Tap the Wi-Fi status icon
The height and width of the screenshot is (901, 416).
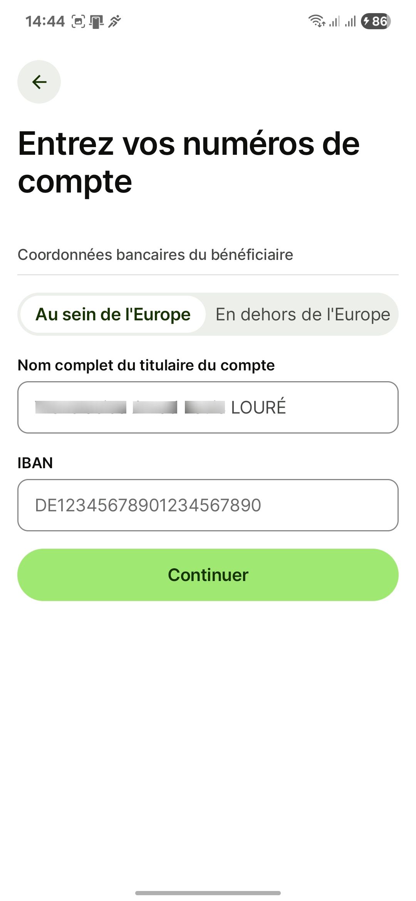(317, 21)
